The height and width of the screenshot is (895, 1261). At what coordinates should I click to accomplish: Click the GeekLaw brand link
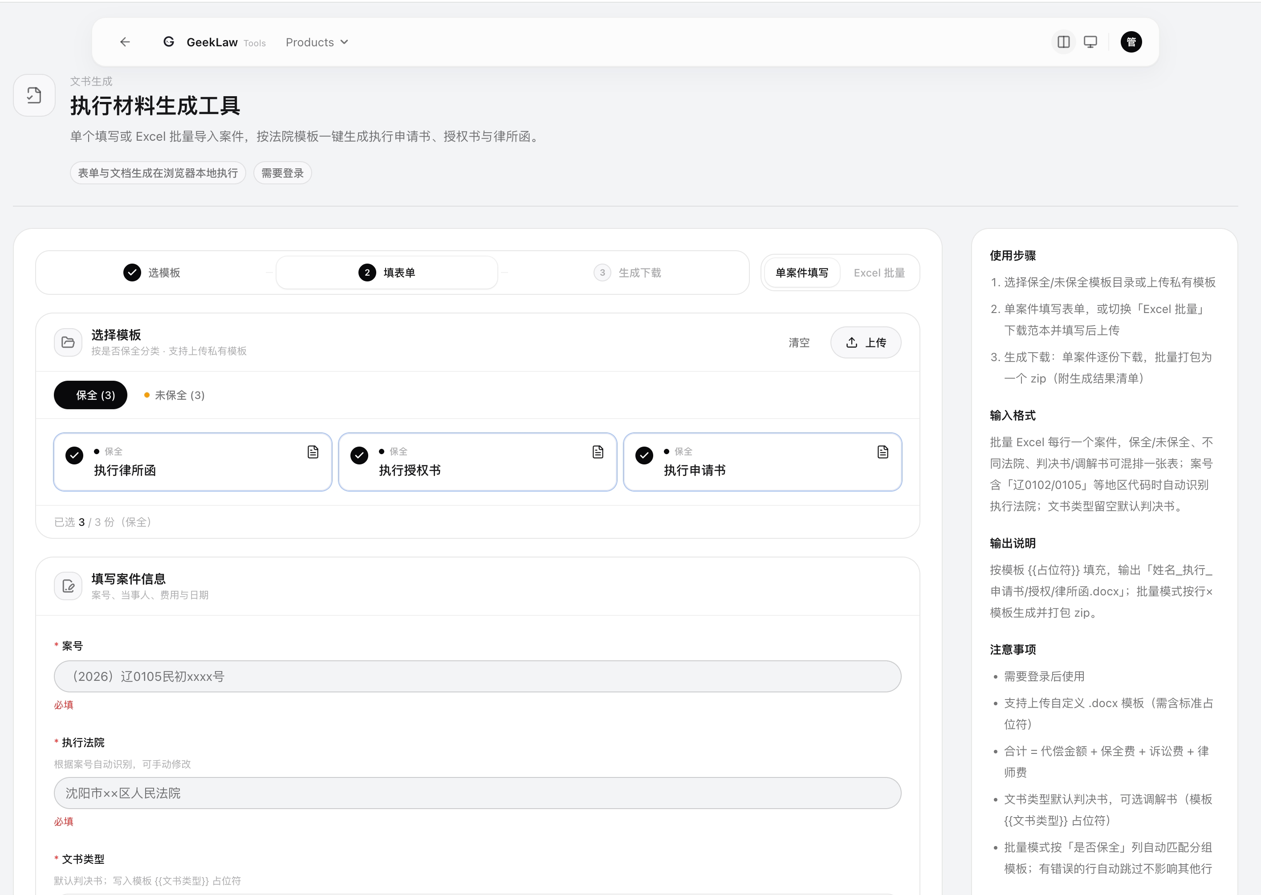pyautogui.click(x=212, y=42)
